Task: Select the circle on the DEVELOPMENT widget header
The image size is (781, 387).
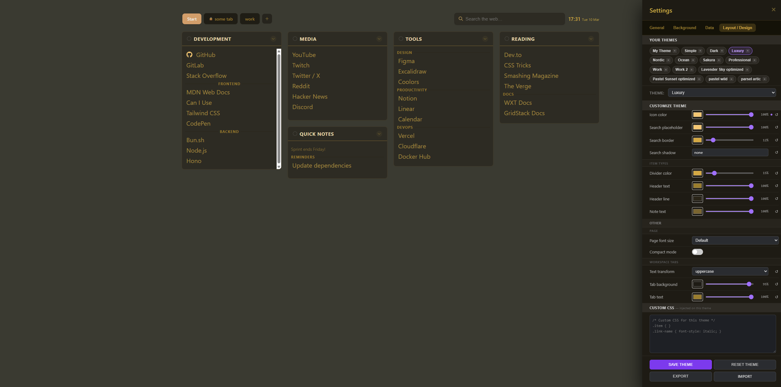Action: pos(188,39)
